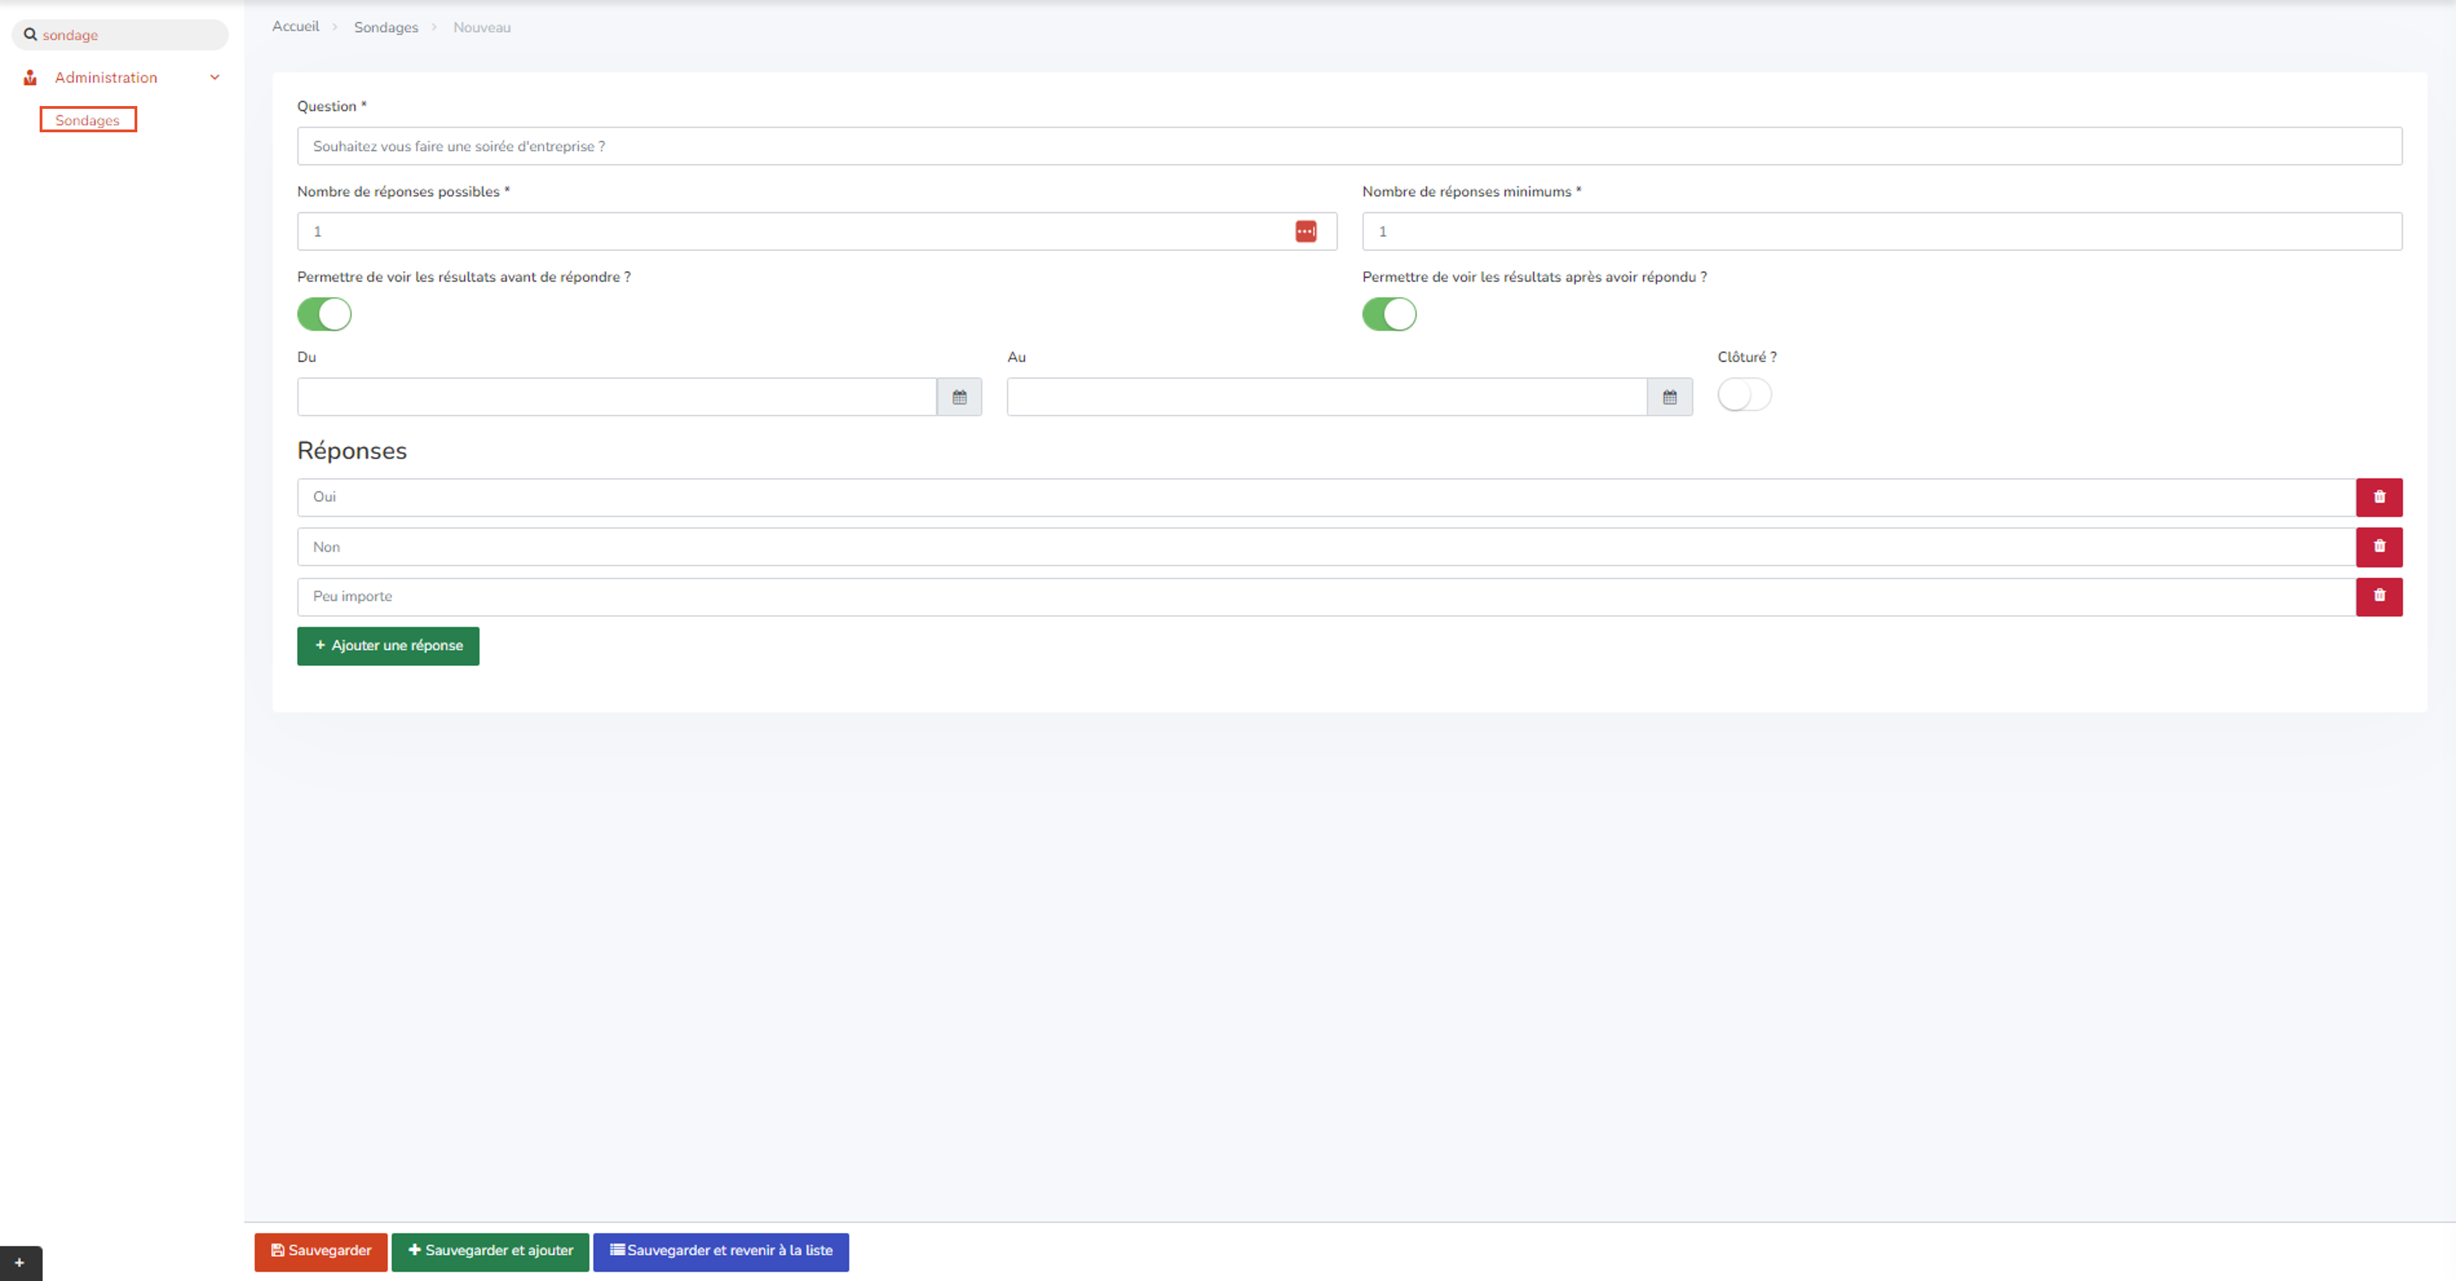This screenshot has height=1281, width=2456.
Task: Expand the Administration section in sidebar
Action: (122, 76)
